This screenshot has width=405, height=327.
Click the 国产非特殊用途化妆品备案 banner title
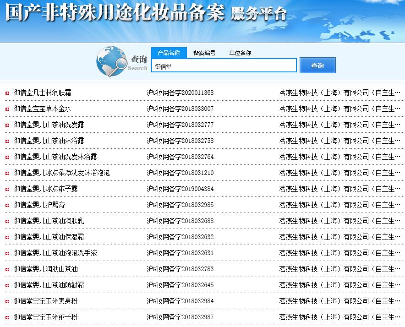pyautogui.click(x=115, y=12)
